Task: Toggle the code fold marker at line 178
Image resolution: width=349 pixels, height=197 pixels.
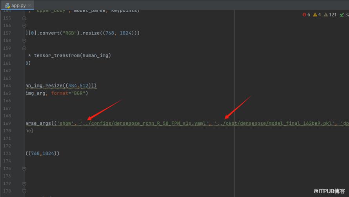Action: [x=24, y=191]
